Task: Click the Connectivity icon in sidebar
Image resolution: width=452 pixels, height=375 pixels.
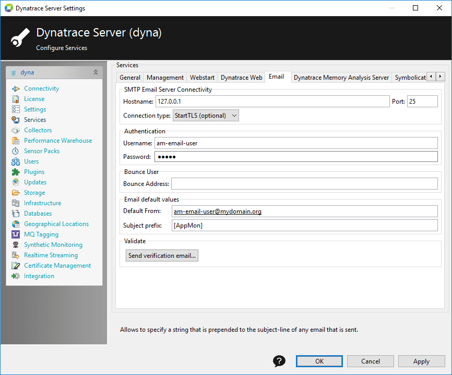Action: [x=16, y=89]
